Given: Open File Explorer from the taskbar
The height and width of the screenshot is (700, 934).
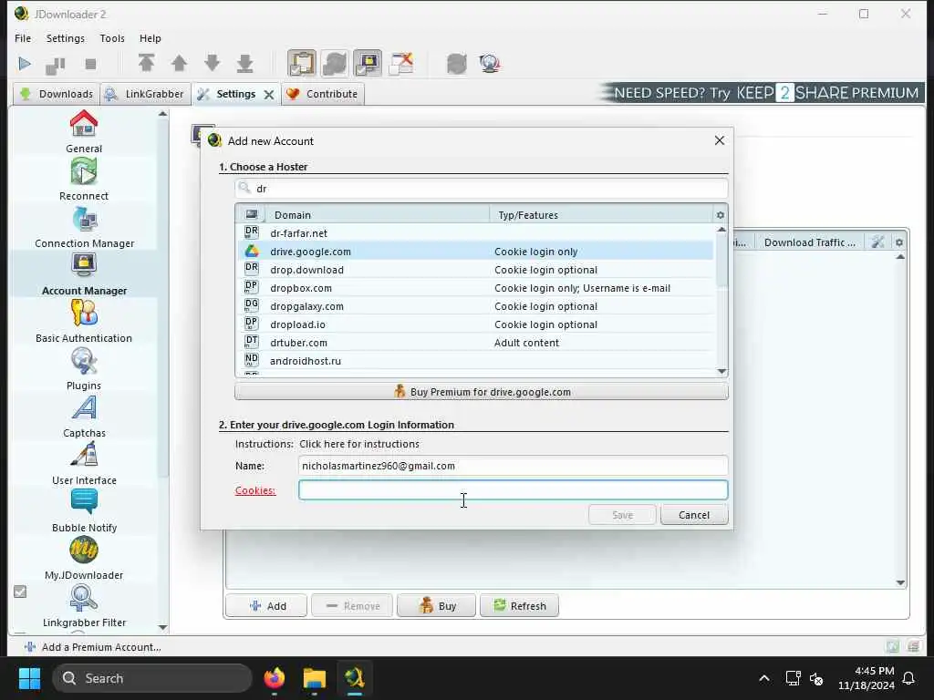Looking at the screenshot, I should [x=315, y=678].
